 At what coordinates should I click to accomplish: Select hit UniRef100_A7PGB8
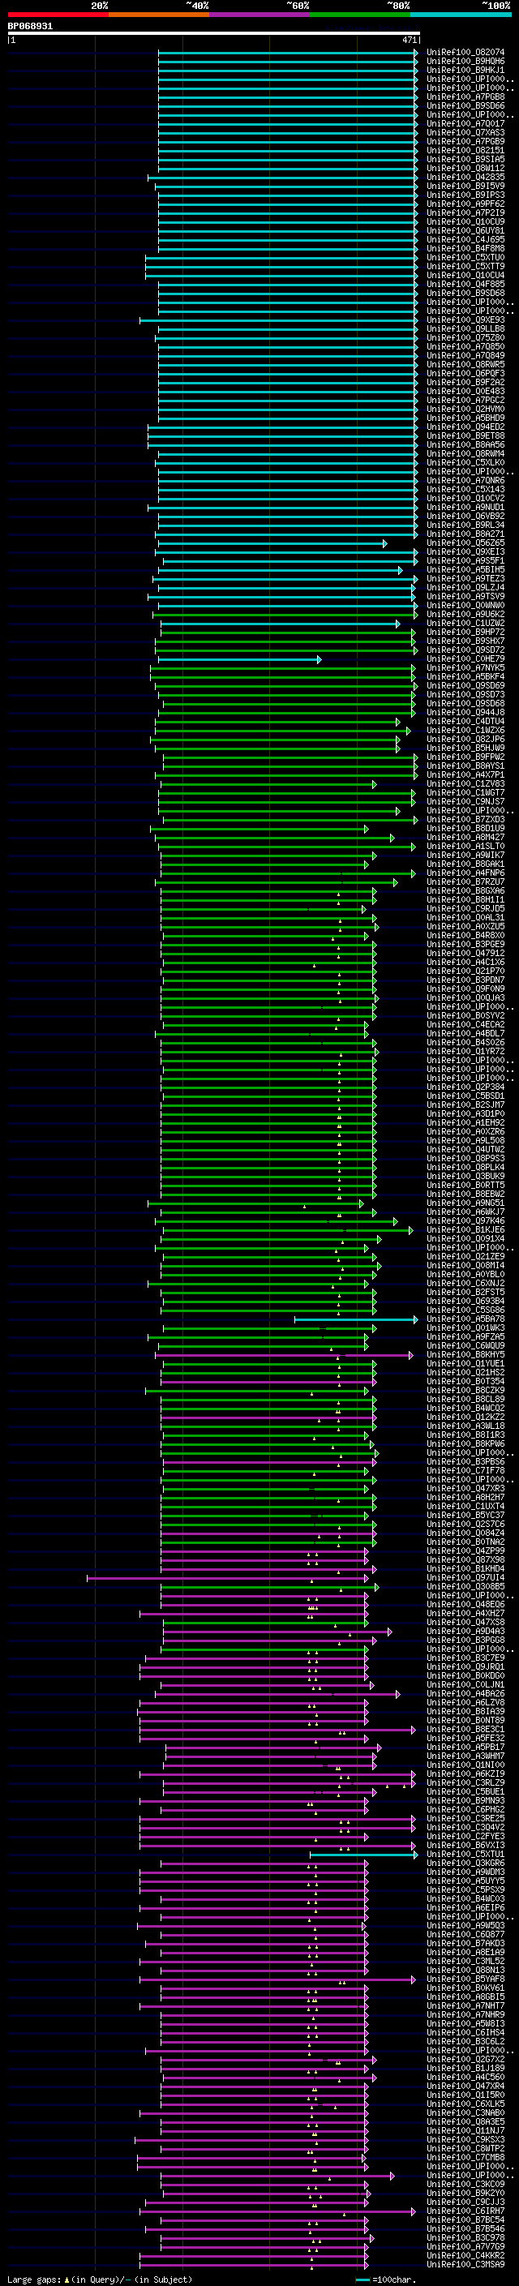tap(465, 97)
